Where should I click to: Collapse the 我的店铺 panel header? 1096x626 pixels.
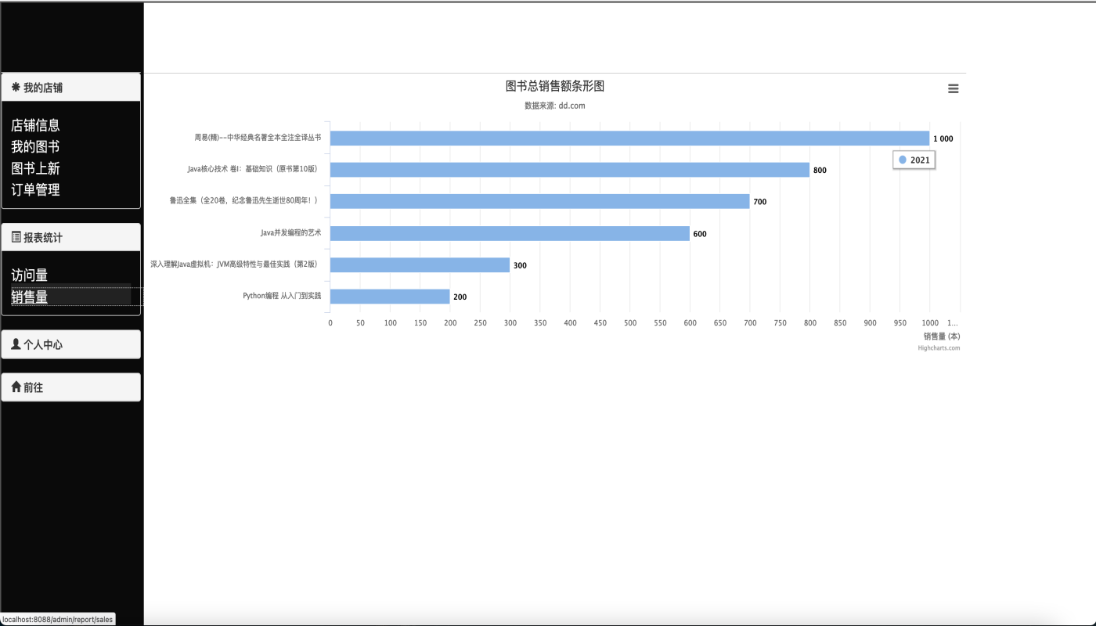click(71, 88)
